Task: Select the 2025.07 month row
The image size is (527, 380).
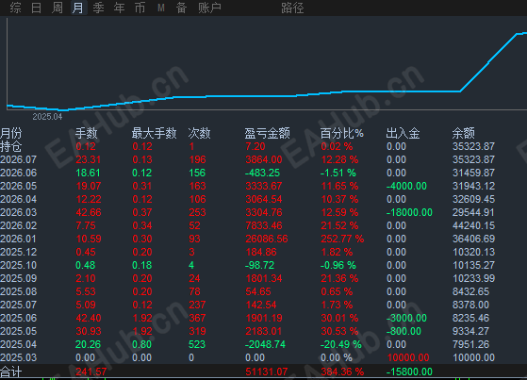Action: pos(247,305)
